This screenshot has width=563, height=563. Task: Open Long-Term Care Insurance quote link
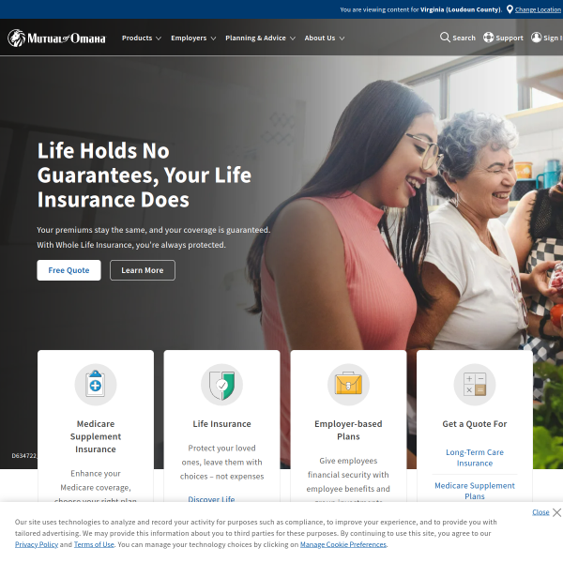tap(475, 458)
